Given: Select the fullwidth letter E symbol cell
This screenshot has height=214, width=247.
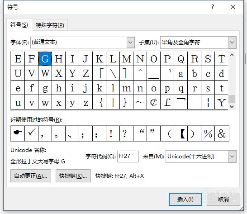Looking at the screenshot, I should 18,59.
